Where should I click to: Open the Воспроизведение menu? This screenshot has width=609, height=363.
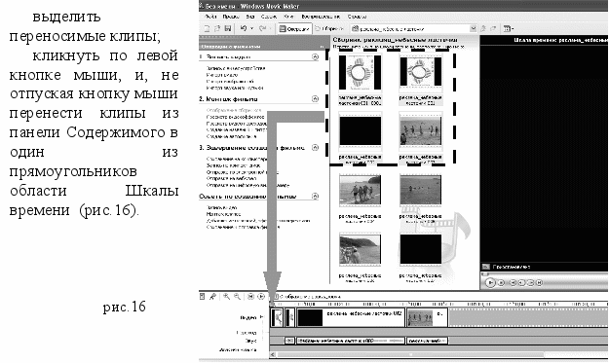[321, 17]
